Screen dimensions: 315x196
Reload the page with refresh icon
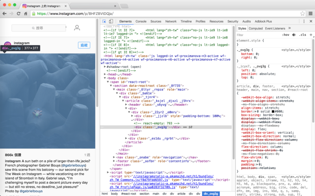[19, 14]
